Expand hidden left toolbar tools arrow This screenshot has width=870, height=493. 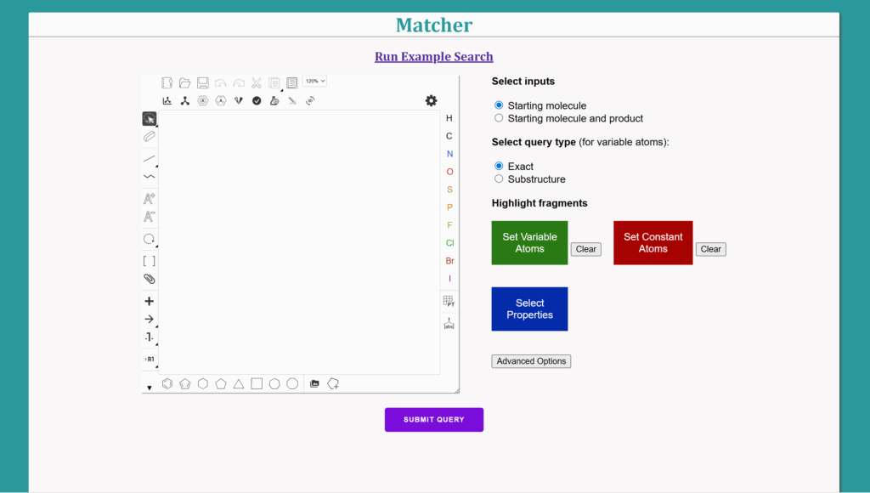pos(149,388)
